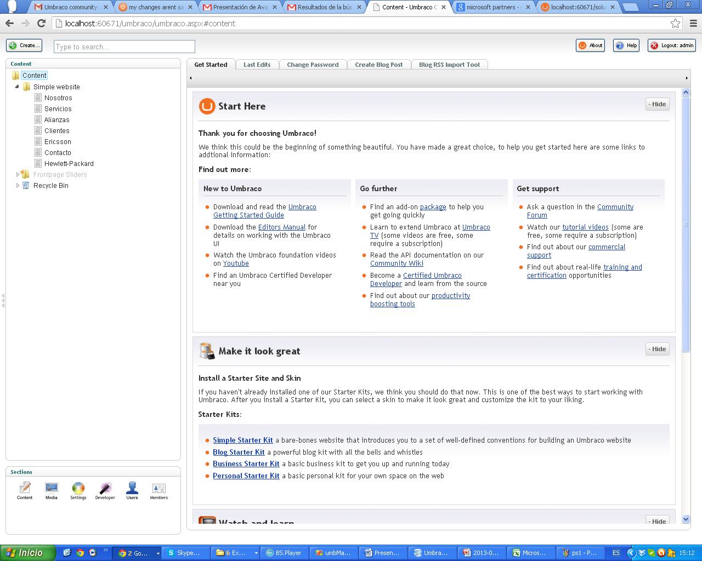Viewport: 702px width, 561px height.
Task: Open the Simple Starter Kit link
Action: [x=243, y=440]
